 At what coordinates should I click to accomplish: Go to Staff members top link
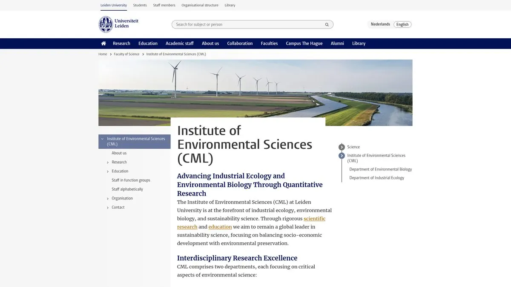point(164,5)
